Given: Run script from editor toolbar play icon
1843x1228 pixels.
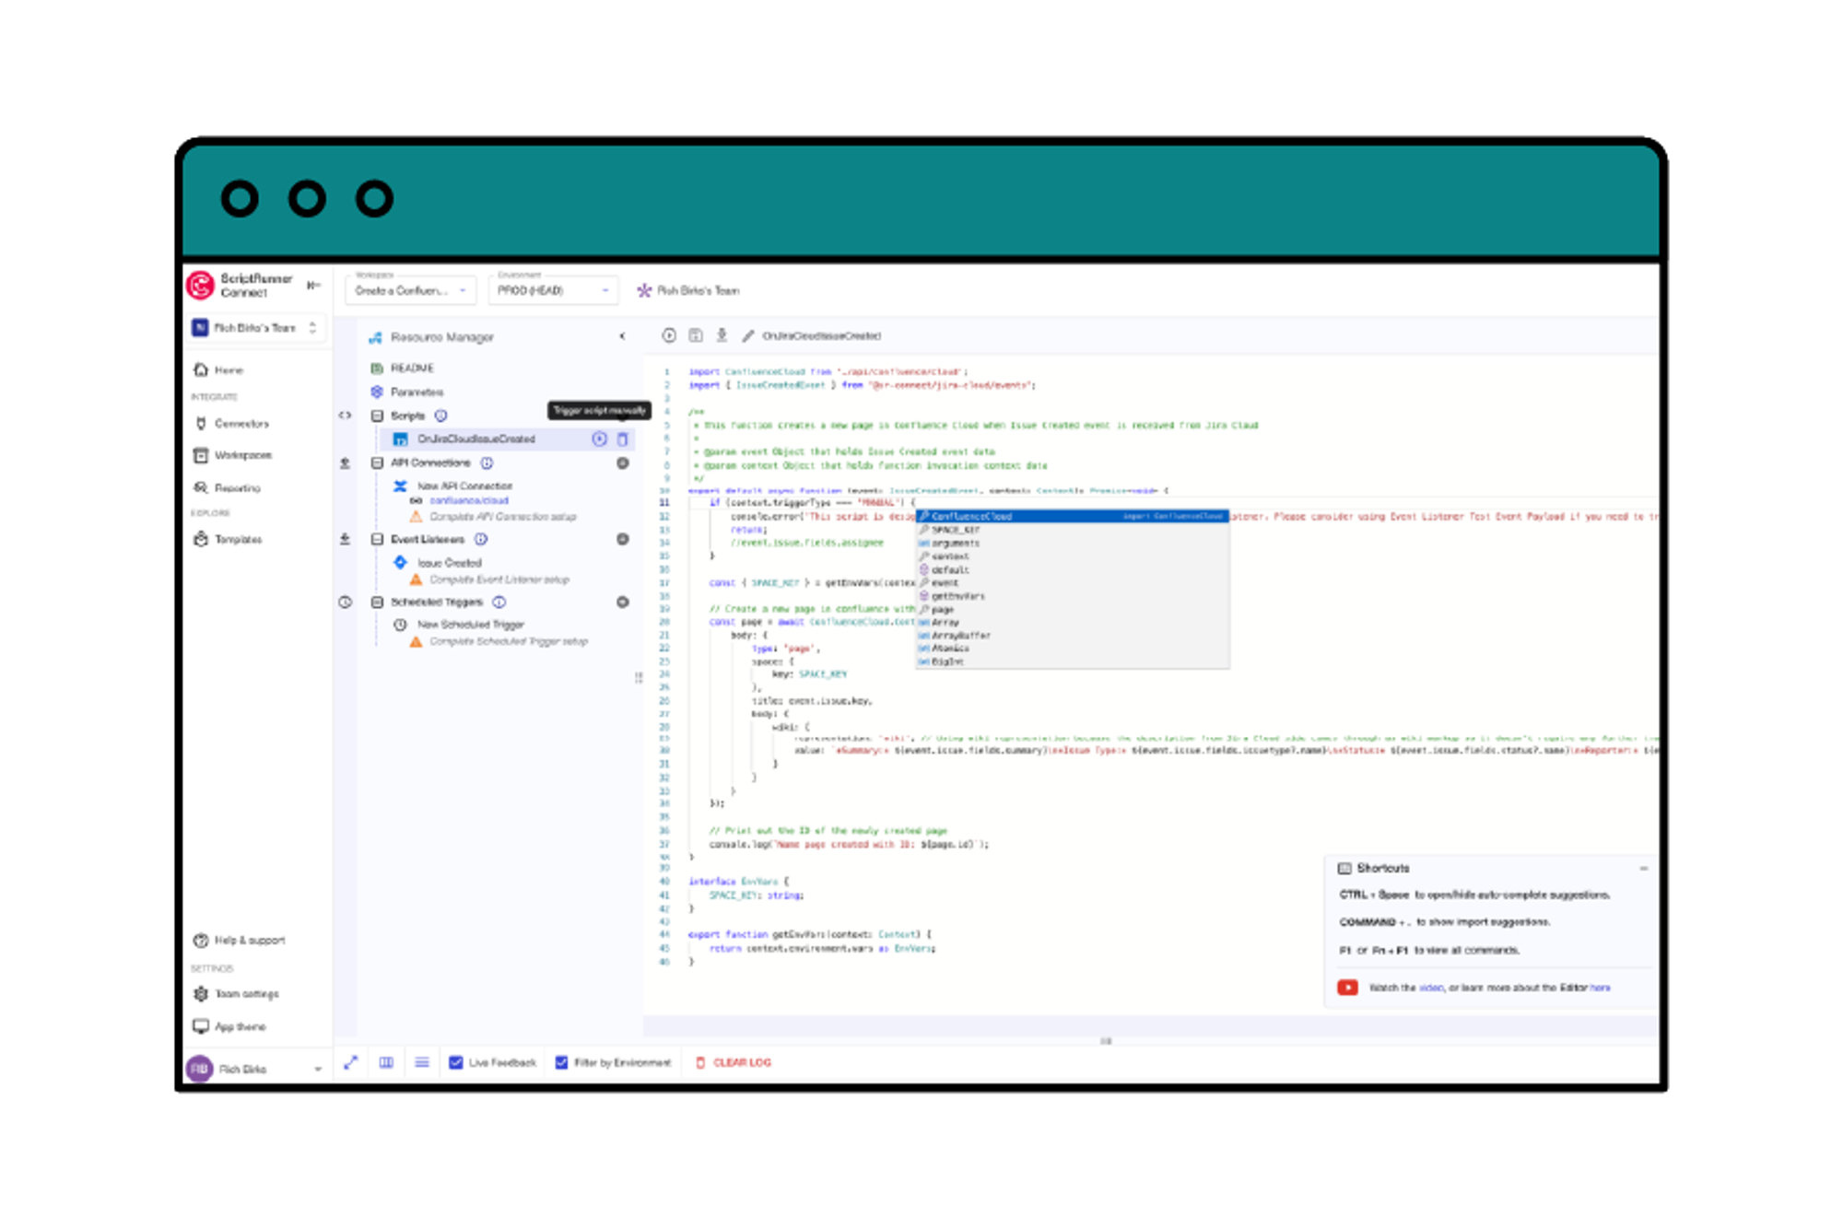Looking at the screenshot, I should pyautogui.click(x=669, y=336).
